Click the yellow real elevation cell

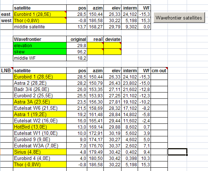[95, 46]
